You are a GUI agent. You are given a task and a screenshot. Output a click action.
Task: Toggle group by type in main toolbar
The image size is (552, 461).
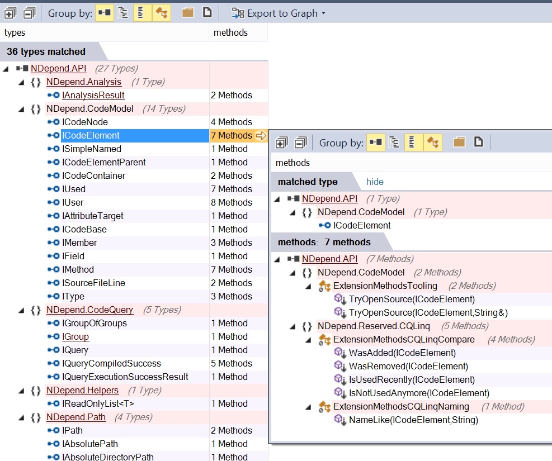[x=142, y=13]
